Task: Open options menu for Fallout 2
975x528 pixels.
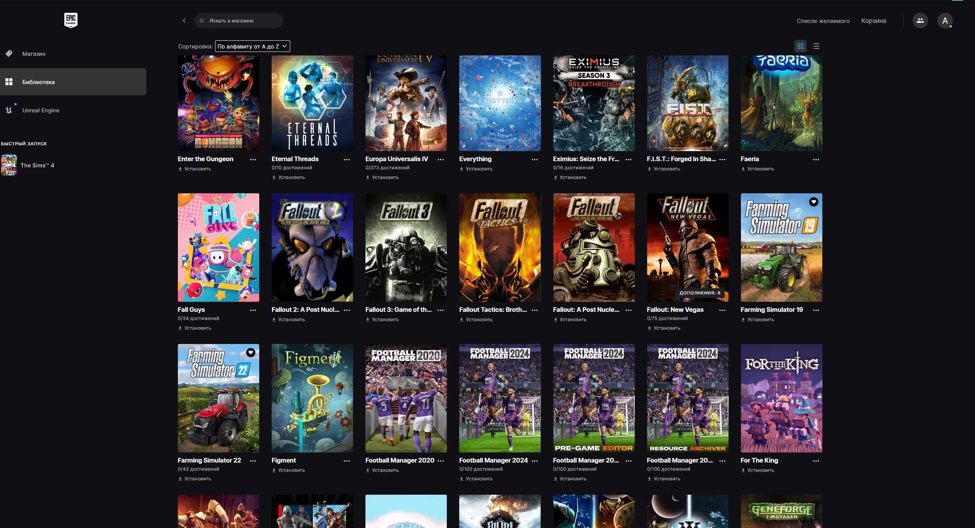Action: (347, 310)
